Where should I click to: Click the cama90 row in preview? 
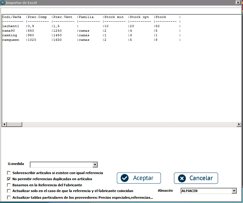[9, 31]
